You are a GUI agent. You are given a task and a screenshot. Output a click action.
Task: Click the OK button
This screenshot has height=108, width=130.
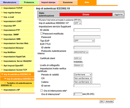(102, 101)
